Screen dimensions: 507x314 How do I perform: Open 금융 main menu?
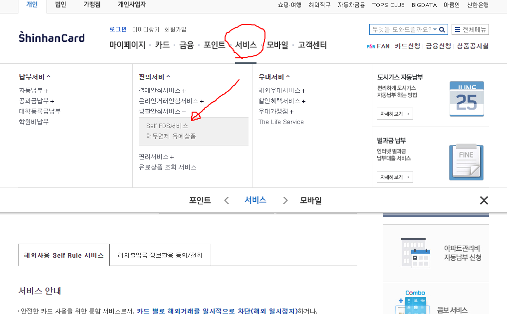pyautogui.click(x=187, y=45)
